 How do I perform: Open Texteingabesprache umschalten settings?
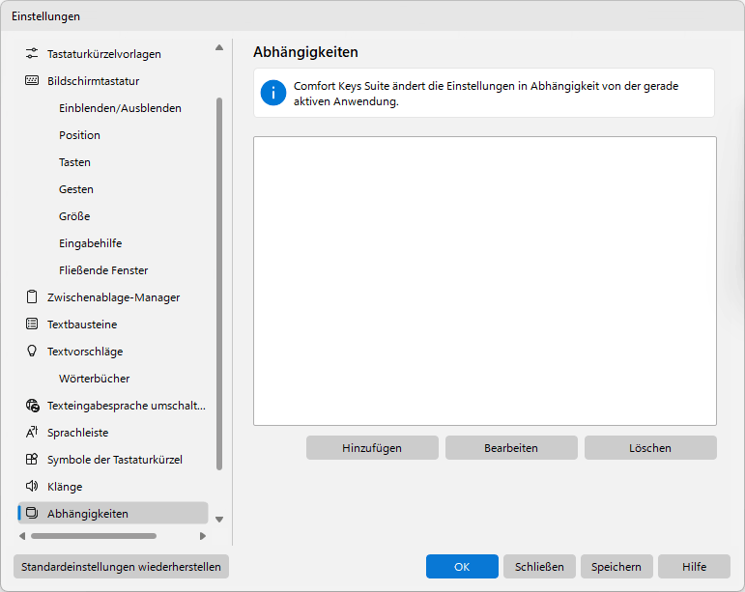tap(127, 406)
